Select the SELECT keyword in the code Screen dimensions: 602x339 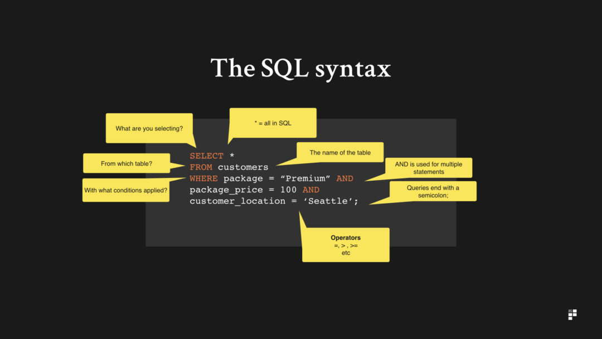click(x=206, y=156)
